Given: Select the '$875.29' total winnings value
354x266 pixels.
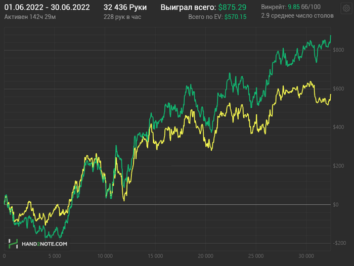Looking at the screenshot, I should click(232, 8).
